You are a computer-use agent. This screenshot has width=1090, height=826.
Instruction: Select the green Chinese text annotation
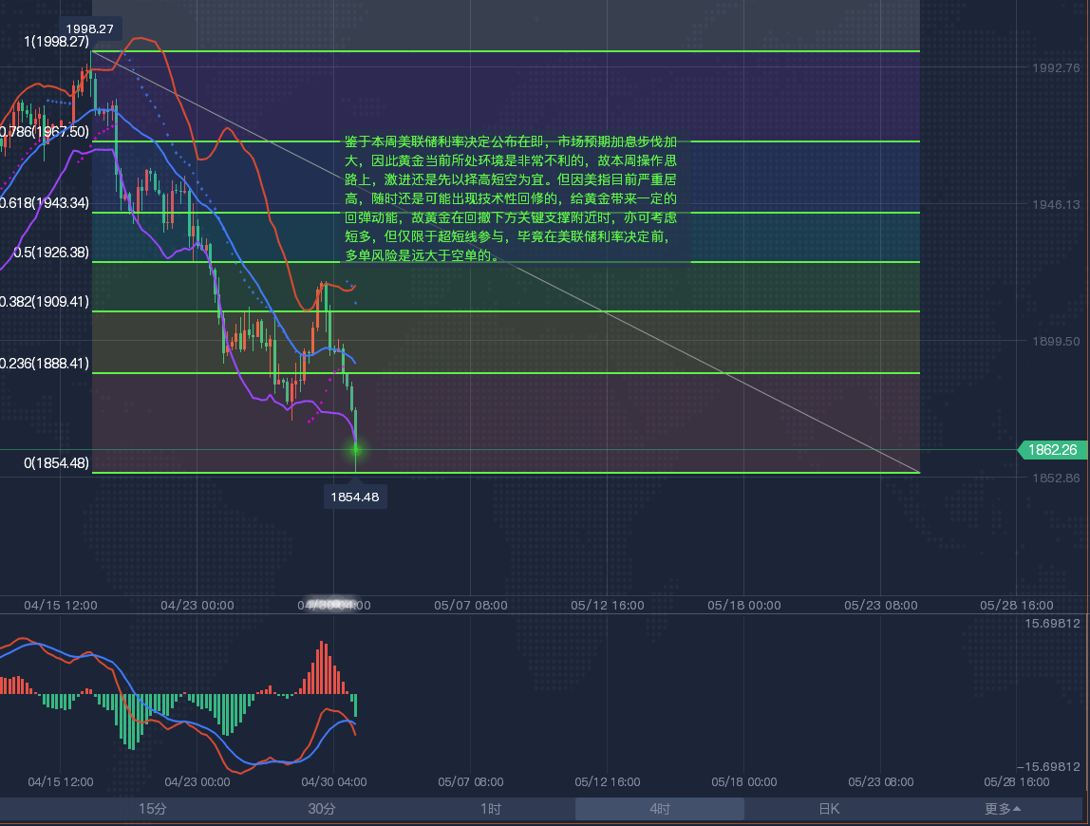coord(512,198)
